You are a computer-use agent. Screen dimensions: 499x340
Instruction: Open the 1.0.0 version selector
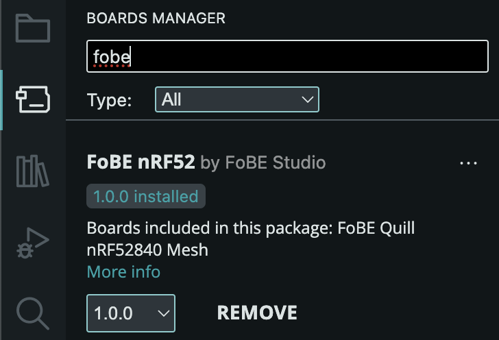(131, 313)
